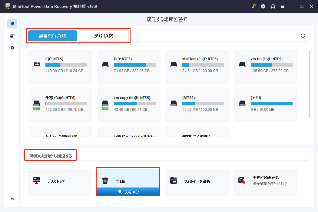This screenshot has height=212, width=318.
Task: Select the 仕事 (G:) SSD drive icon
Action: click(37, 105)
